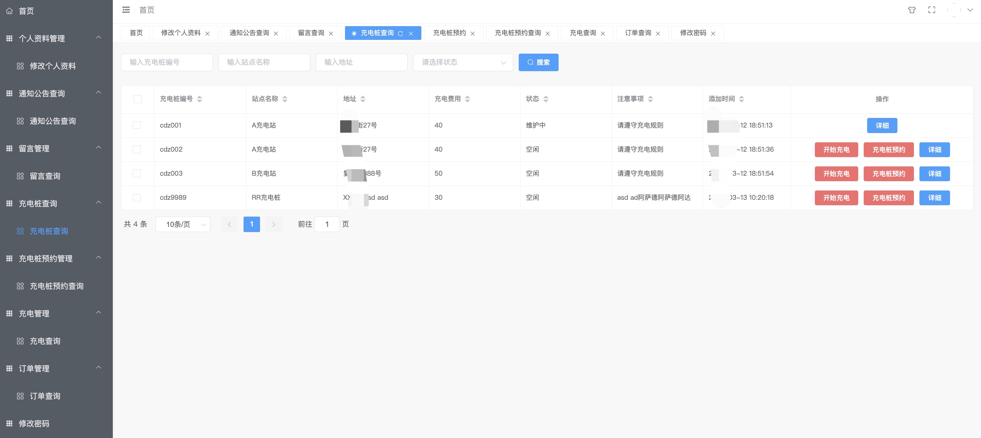981x438 pixels.
Task: Check the row cdz003 checkbox
Action: click(137, 174)
